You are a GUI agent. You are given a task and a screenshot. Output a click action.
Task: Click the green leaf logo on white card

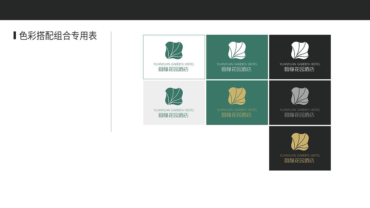(174, 51)
